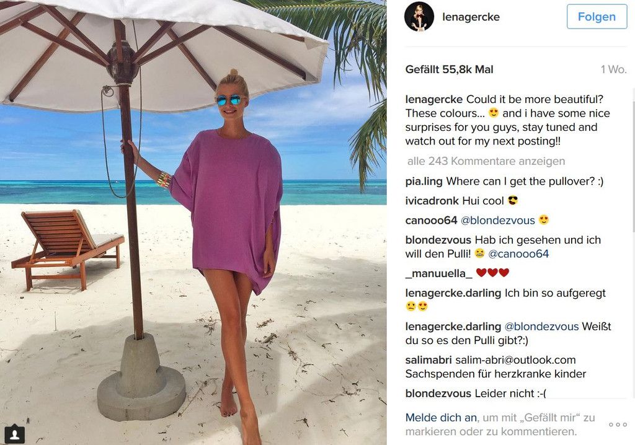Screen dimensions: 635x445
Task: Click the Folgen button
Action: (597, 17)
